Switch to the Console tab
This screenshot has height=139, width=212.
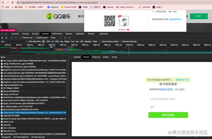pos(25,34)
